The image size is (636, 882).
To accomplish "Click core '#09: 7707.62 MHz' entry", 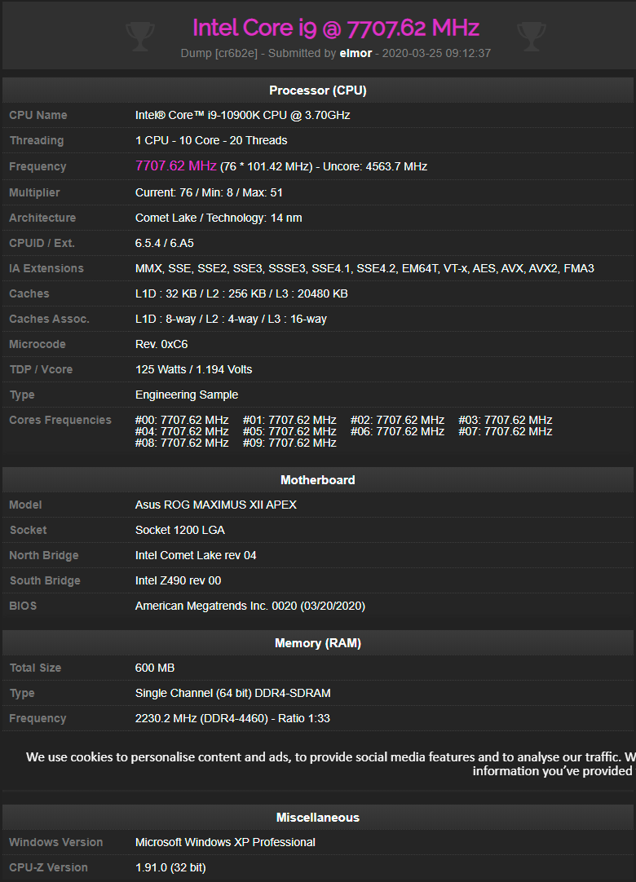I will coord(289,443).
